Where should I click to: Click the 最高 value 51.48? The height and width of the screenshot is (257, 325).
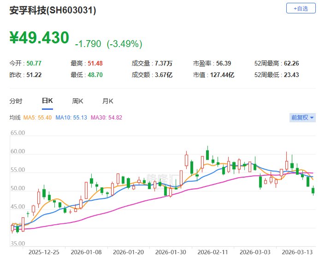[95, 63]
